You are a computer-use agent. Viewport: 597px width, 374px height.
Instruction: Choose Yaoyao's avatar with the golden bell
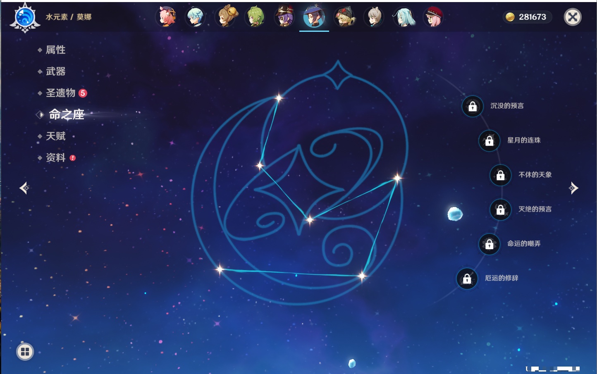point(226,17)
